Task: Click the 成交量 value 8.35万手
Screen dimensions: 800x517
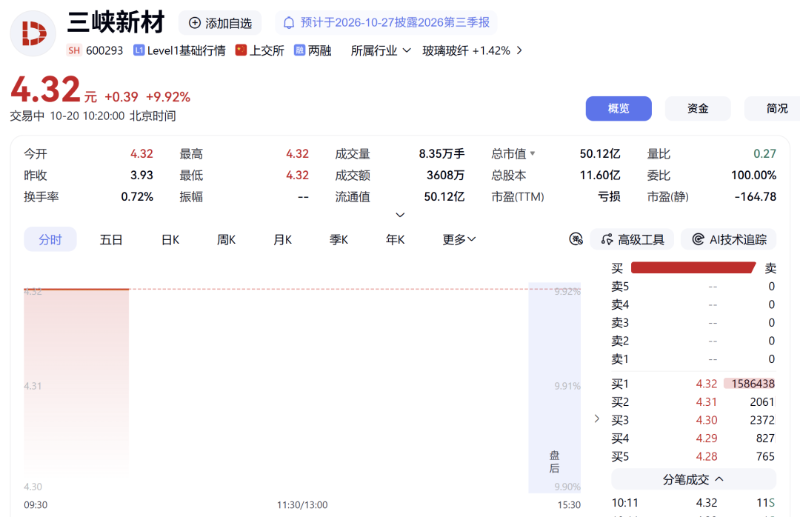Action: click(441, 153)
